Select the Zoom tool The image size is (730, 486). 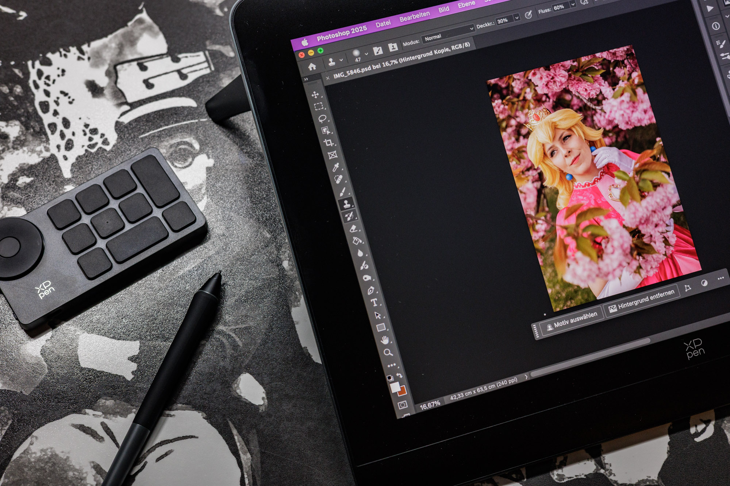pos(388,352)
